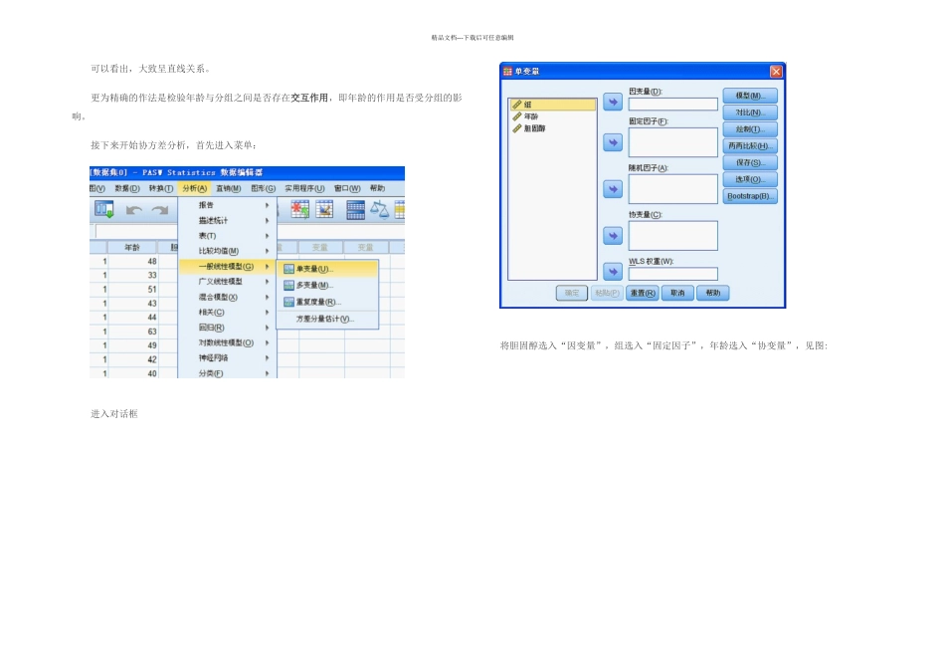
Task: Click the arrow button beside WLS 权重(W)
Action: 613,272
